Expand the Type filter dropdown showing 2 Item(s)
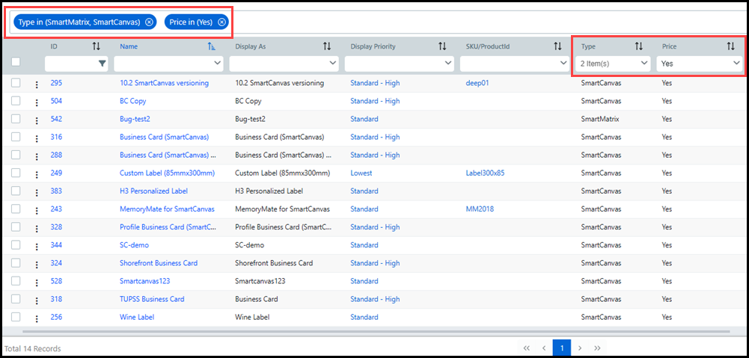Image resolution: width=749 pixels, height=358 pixels. 614,64
